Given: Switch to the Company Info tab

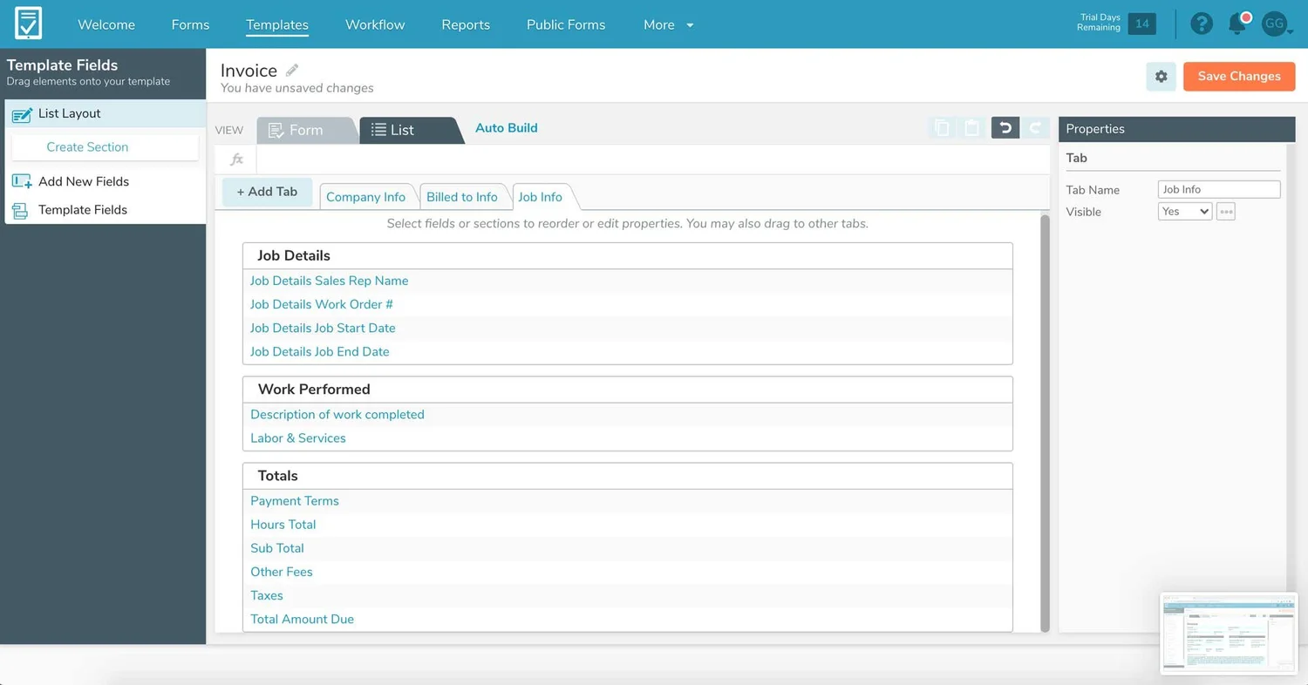Looking at the screenshot, I should pyautogui.click(x=366, y=196).
